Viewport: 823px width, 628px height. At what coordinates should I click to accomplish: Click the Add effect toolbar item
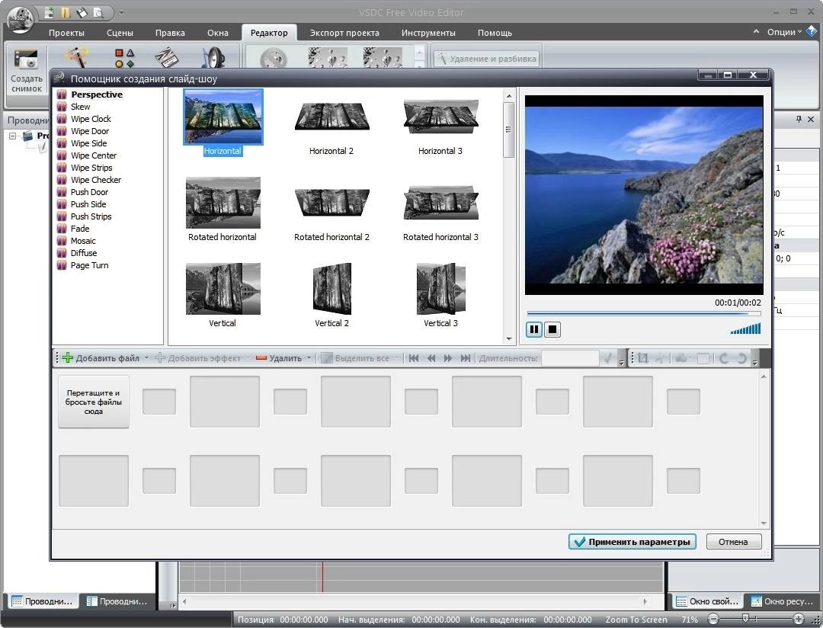pos(197,358)
